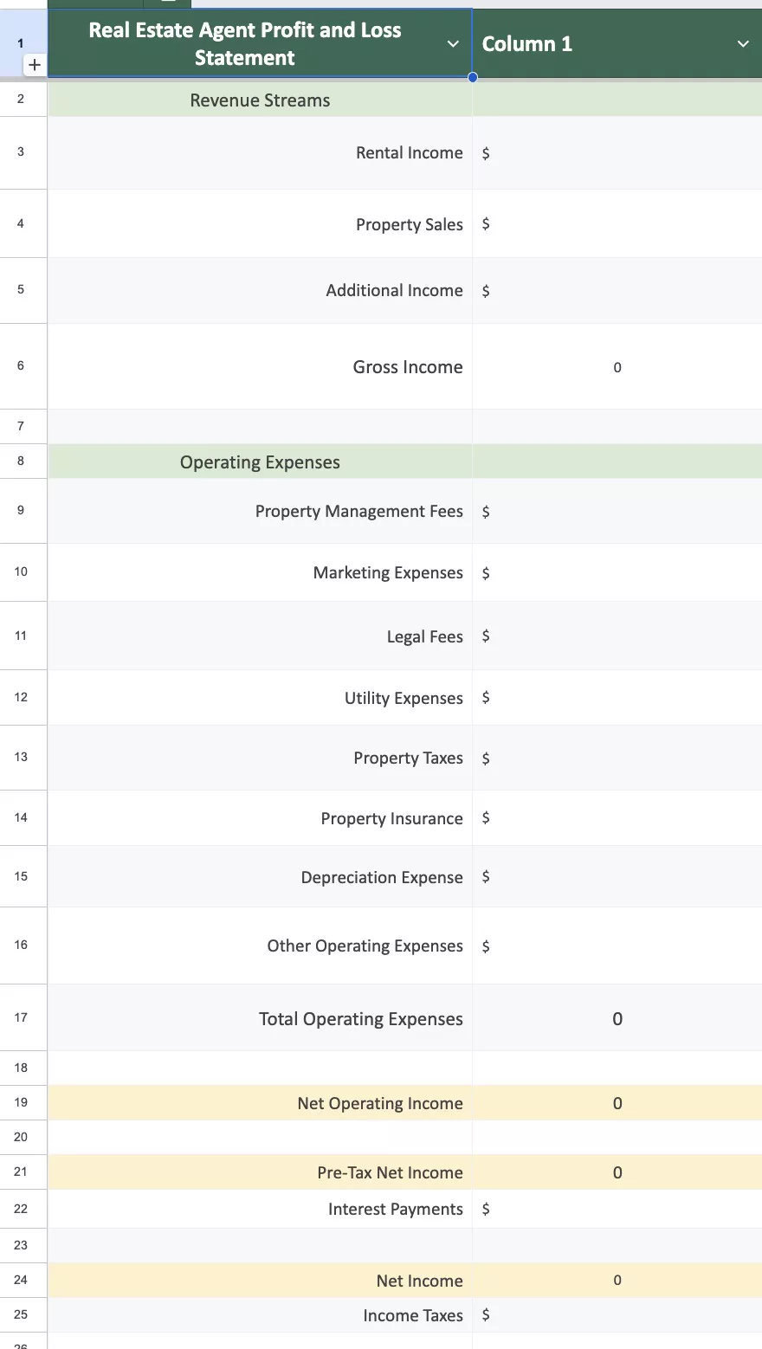Select the dollar symbol for Property Insurance

pos(485,817)
